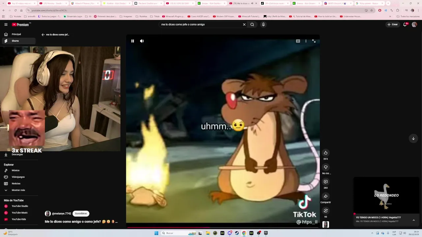Screen dimensions: 422x237
Task: Go to next Short with down arrow
Action: [x=413, y=138]
